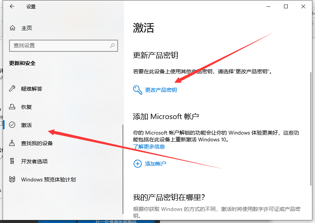315x223 pixels.
Task: Click the magnifier icon in search box
Action: pyautogui.click(x=112, y=45)
